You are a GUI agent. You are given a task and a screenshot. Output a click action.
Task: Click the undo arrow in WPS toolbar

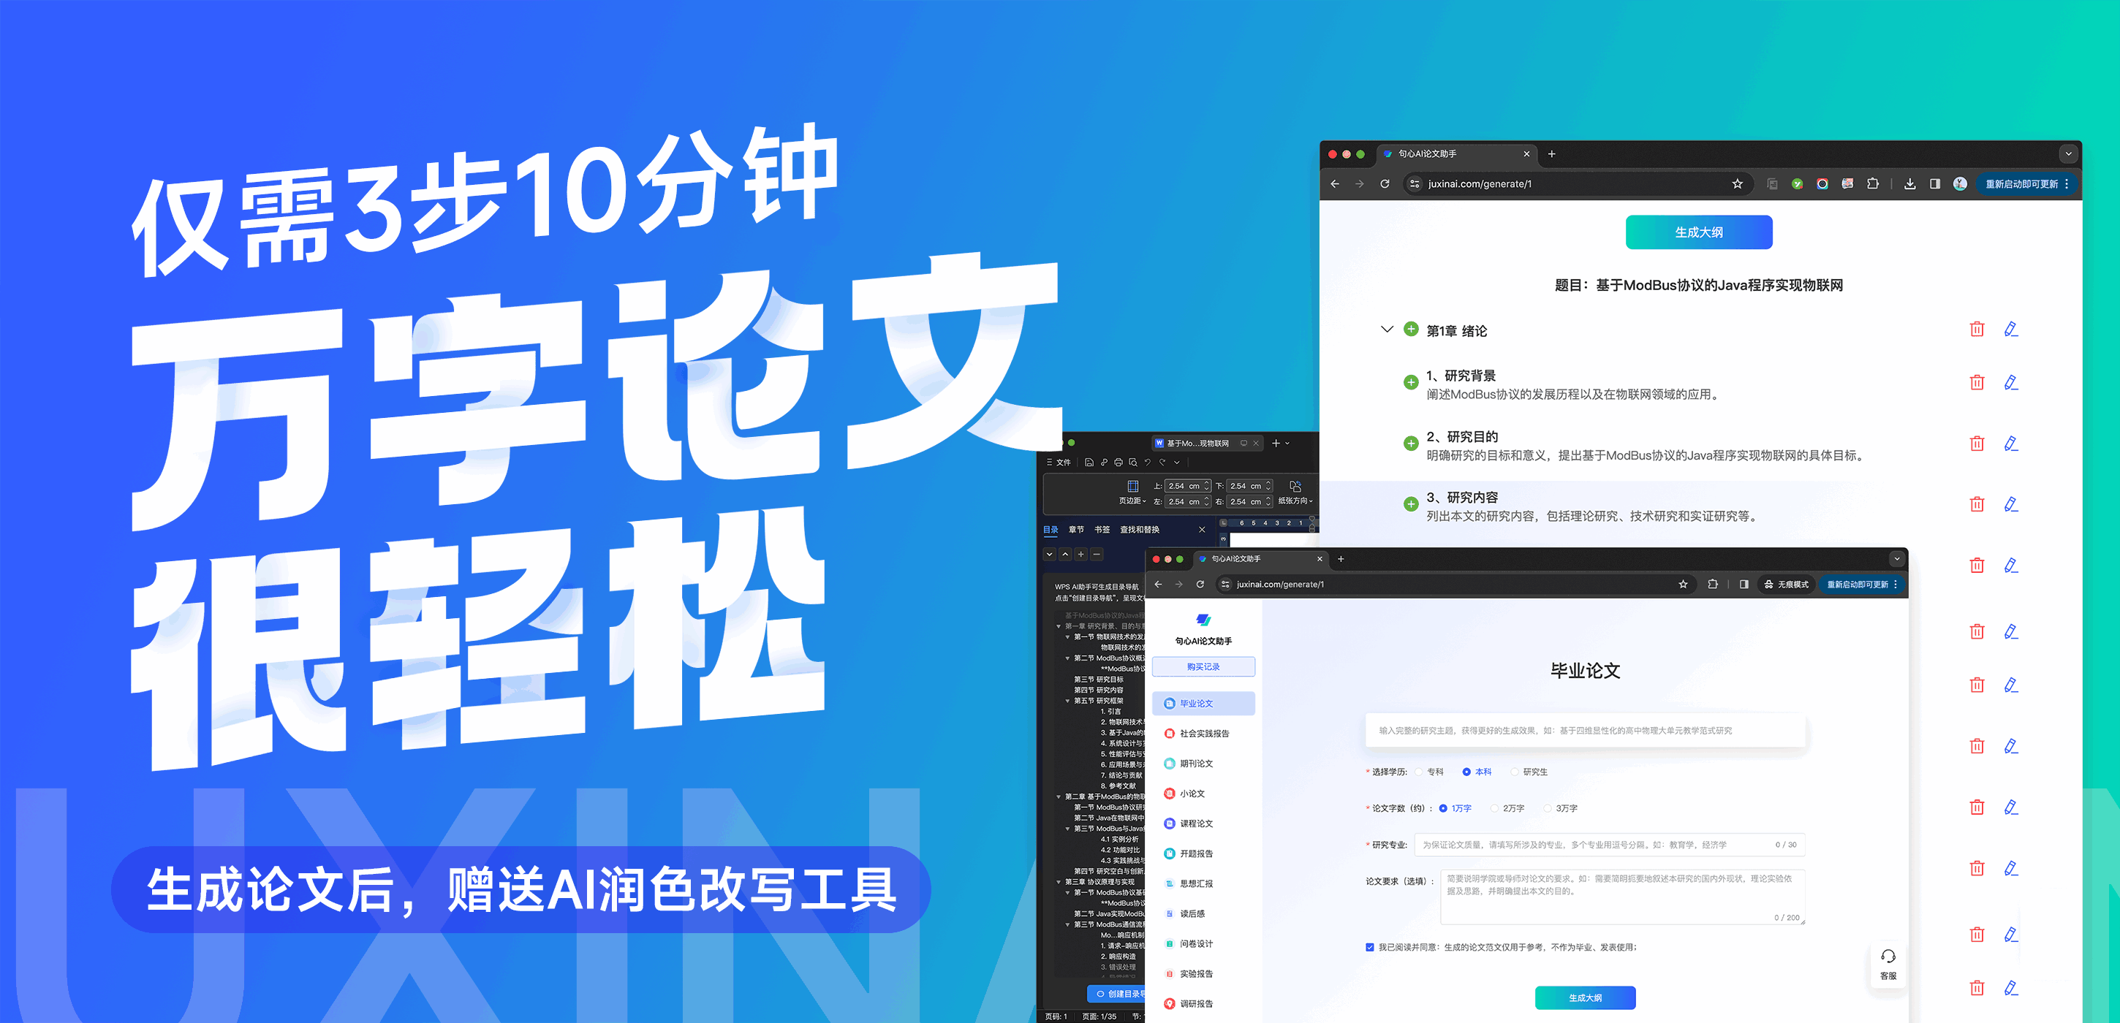click(1147, 463)
